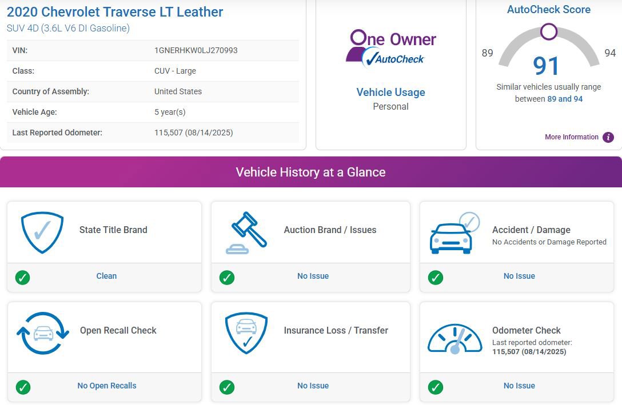This screenshot has height=405, width=622.
Task: Click the 89 and 94 range text
Action: pyautogui.click(x=565, y=99)
